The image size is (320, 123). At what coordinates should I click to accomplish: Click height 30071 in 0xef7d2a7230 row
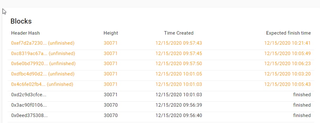click(x=111, y=43)
